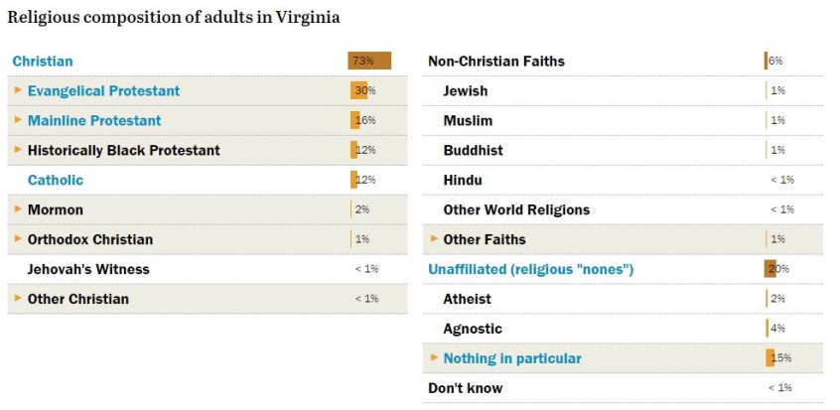This screenshot has width=840, height=410.
Task: Open the Nothing in particular link
Action: [512, 358]
